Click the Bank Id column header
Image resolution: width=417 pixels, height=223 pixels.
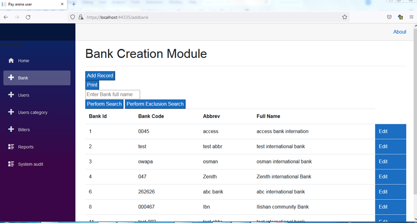98,116
